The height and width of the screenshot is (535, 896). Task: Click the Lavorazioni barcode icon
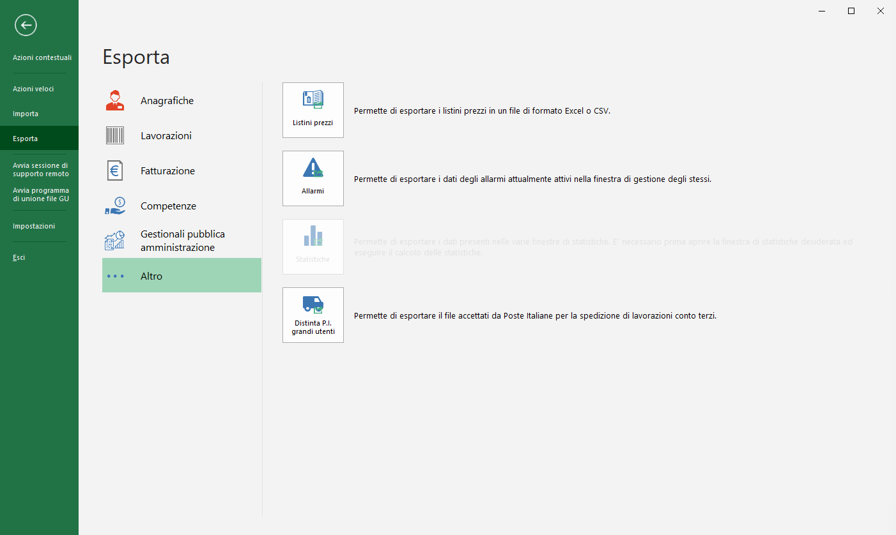click(x=115, y=136)
